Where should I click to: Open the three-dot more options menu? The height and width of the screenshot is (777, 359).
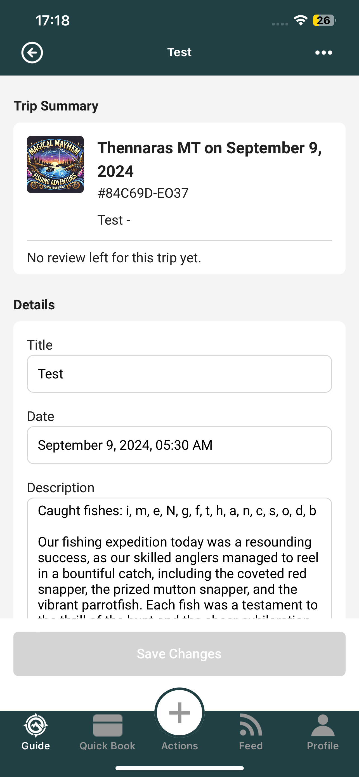[323, 53]
